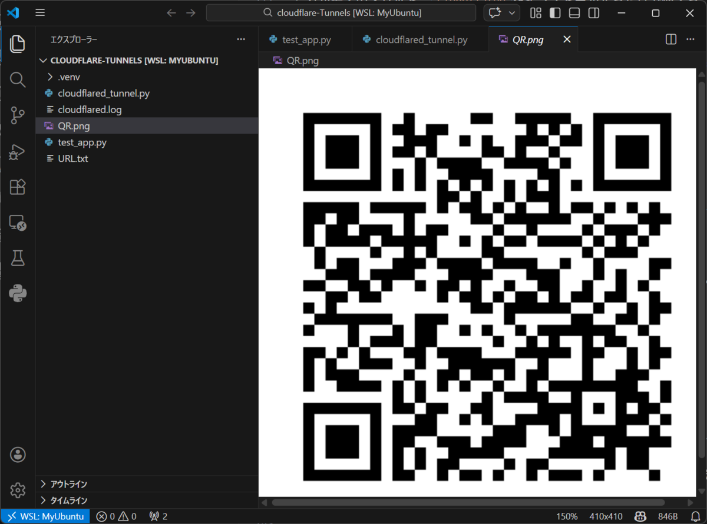707x524 pixels.
Task: Click the command center search box
Action: tap(341, 13)
